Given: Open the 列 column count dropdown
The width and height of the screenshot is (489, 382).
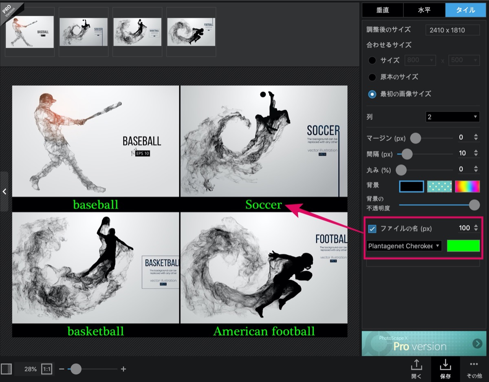Looking at the screenshot, I should [452, 117].
